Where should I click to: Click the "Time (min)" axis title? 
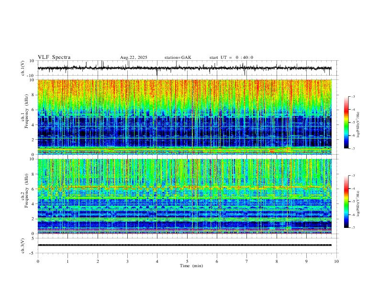click(191, 266)
